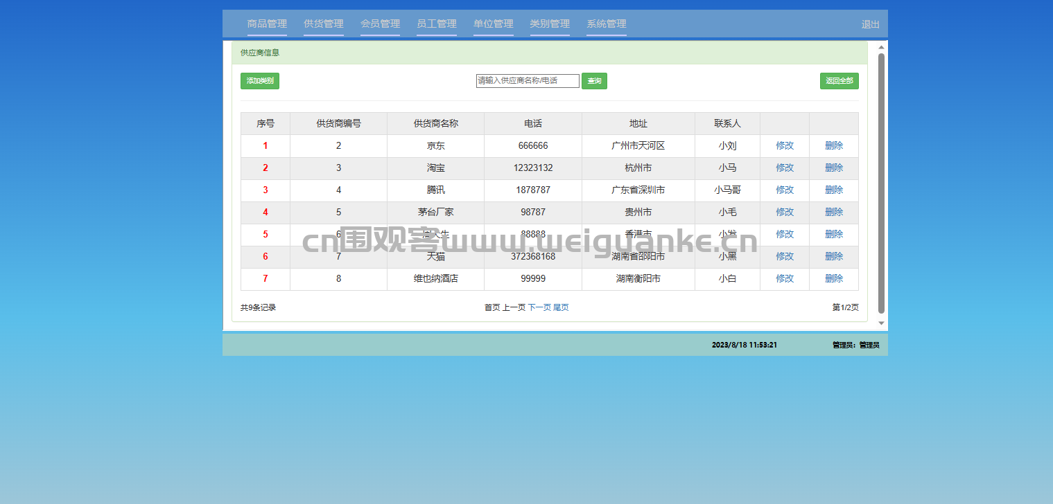1053x504 pixels.
Task: Click the 序号 column header
Action: [266, 123]
